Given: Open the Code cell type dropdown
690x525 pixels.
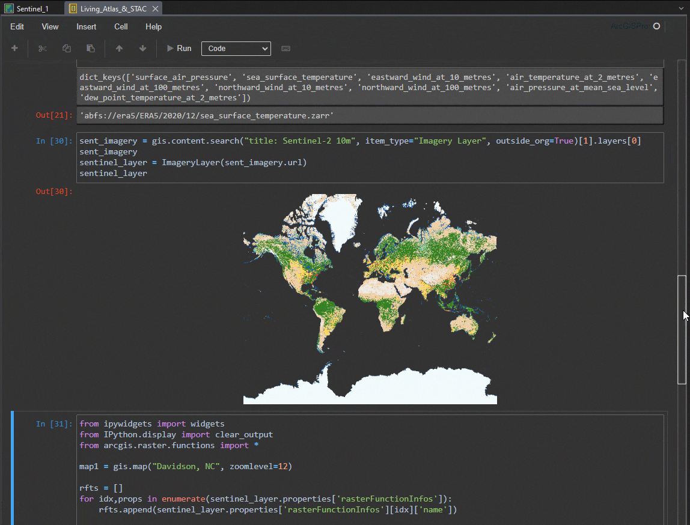Looking at the screenshot, I should pyautogui.click(x=236, y=48).
